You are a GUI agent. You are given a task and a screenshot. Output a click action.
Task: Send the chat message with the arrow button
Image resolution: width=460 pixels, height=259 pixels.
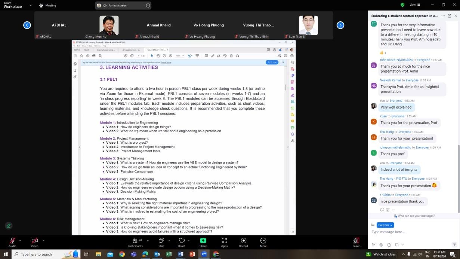(x=454, y=245)
